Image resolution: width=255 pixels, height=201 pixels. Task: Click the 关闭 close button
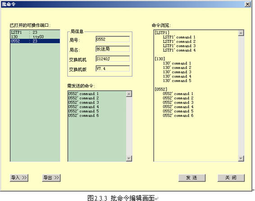[231, 178]
